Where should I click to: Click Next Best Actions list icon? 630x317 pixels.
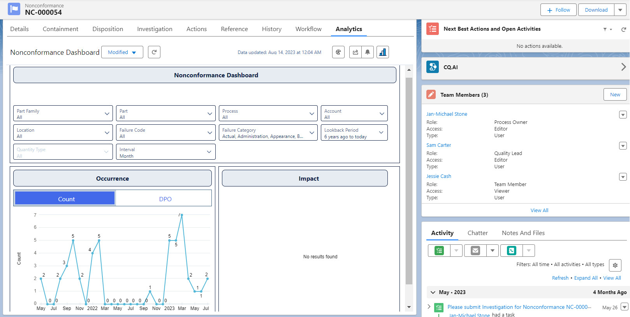tap(433, 29)
